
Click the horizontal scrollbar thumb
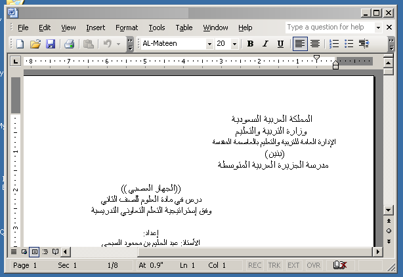pos(255,252)
